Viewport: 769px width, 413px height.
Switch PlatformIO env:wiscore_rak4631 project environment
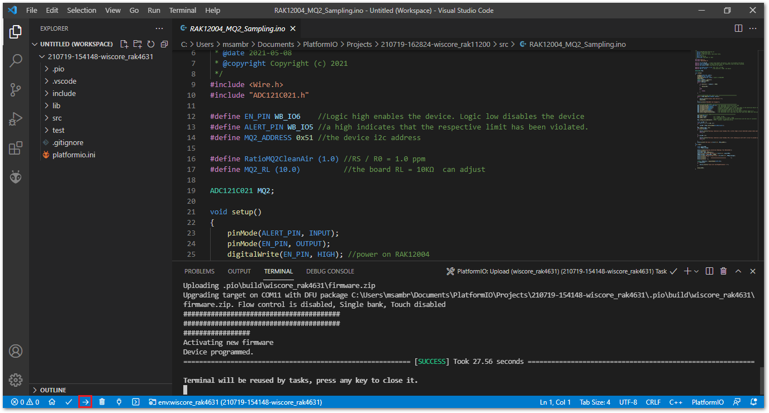(x=235, y=402)
